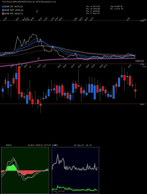The height and width of the screenshot is (194, 147).
Task: Click the white DOW MT legend swatch
Action: [3, 10]
